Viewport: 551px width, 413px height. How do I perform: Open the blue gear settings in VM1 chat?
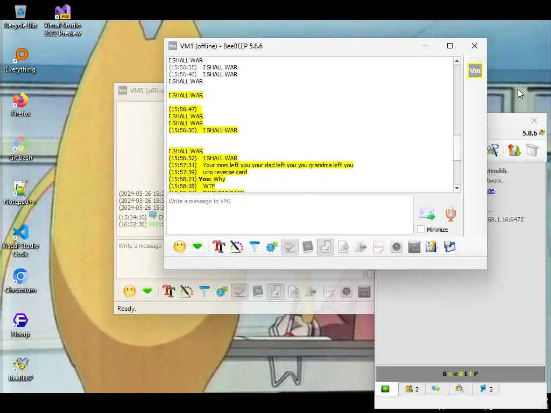(x=272, y=246)
